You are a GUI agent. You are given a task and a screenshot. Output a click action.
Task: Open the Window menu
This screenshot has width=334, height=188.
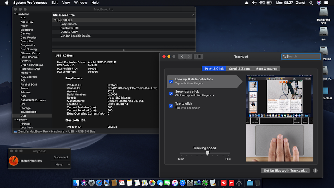pos(80,3)
